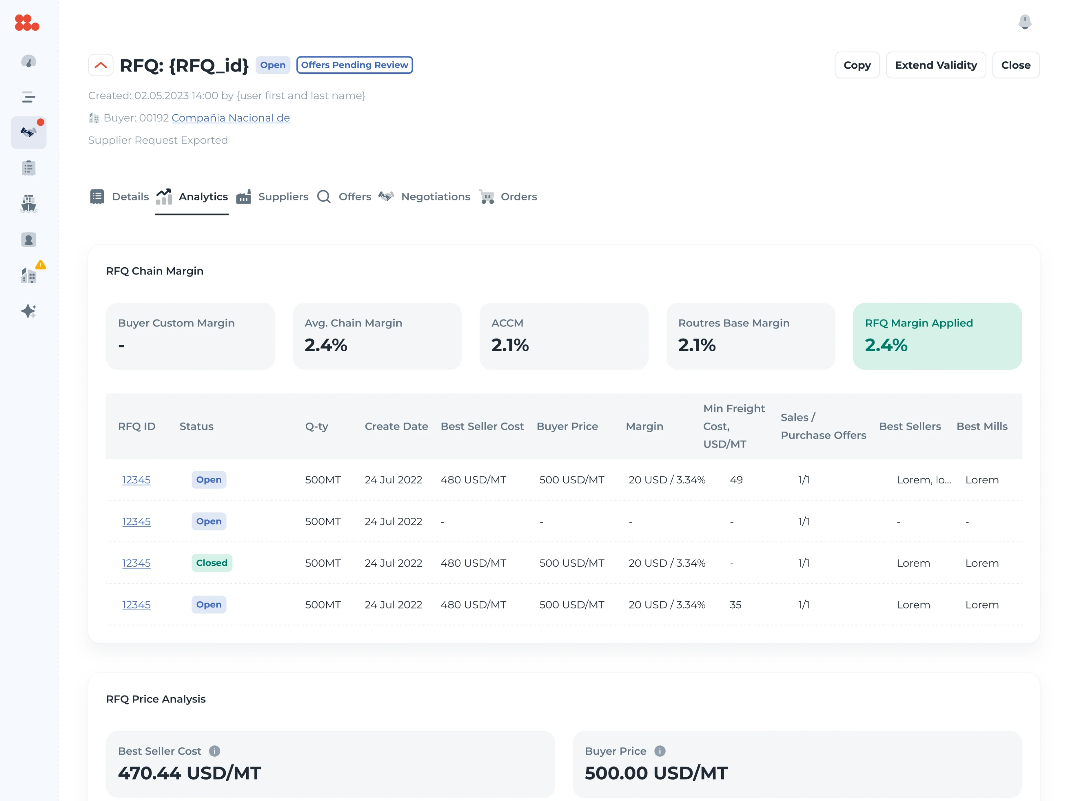1069x801 pixels.
Task: Click the Closed status badge in table
Action: coord(212,563)
